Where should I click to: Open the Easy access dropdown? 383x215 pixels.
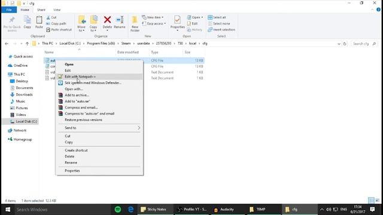click(154, 24)
